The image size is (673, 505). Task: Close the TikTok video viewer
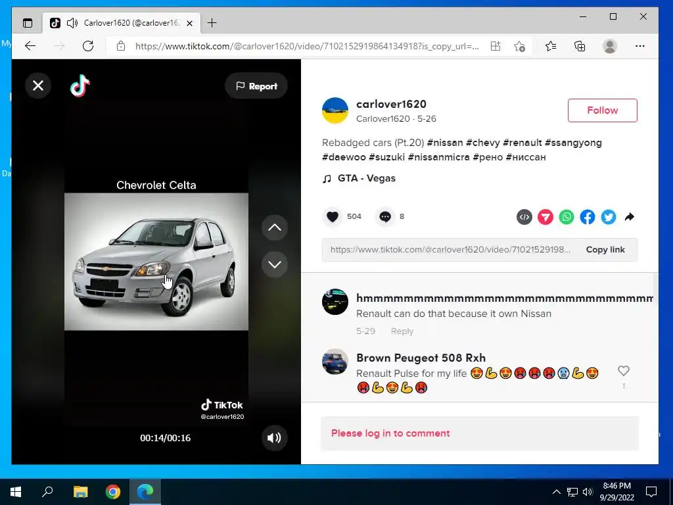coord(38,86)
